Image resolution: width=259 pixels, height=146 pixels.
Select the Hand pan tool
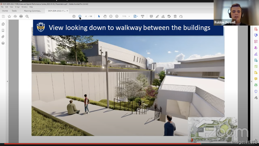[x=105, y=16]
